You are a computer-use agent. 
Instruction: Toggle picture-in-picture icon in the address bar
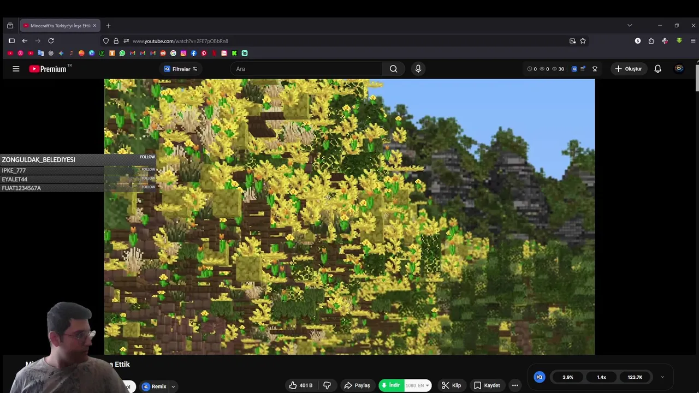pyautogui.click(x=572, y=41)
